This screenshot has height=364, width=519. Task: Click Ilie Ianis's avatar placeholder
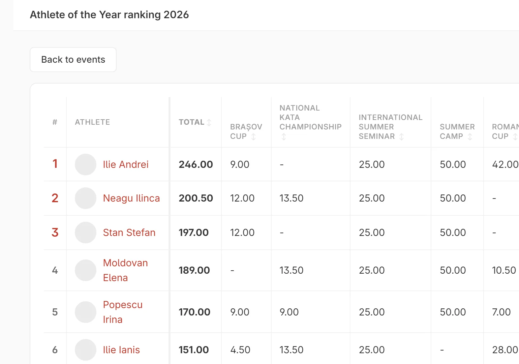[86, 350]
